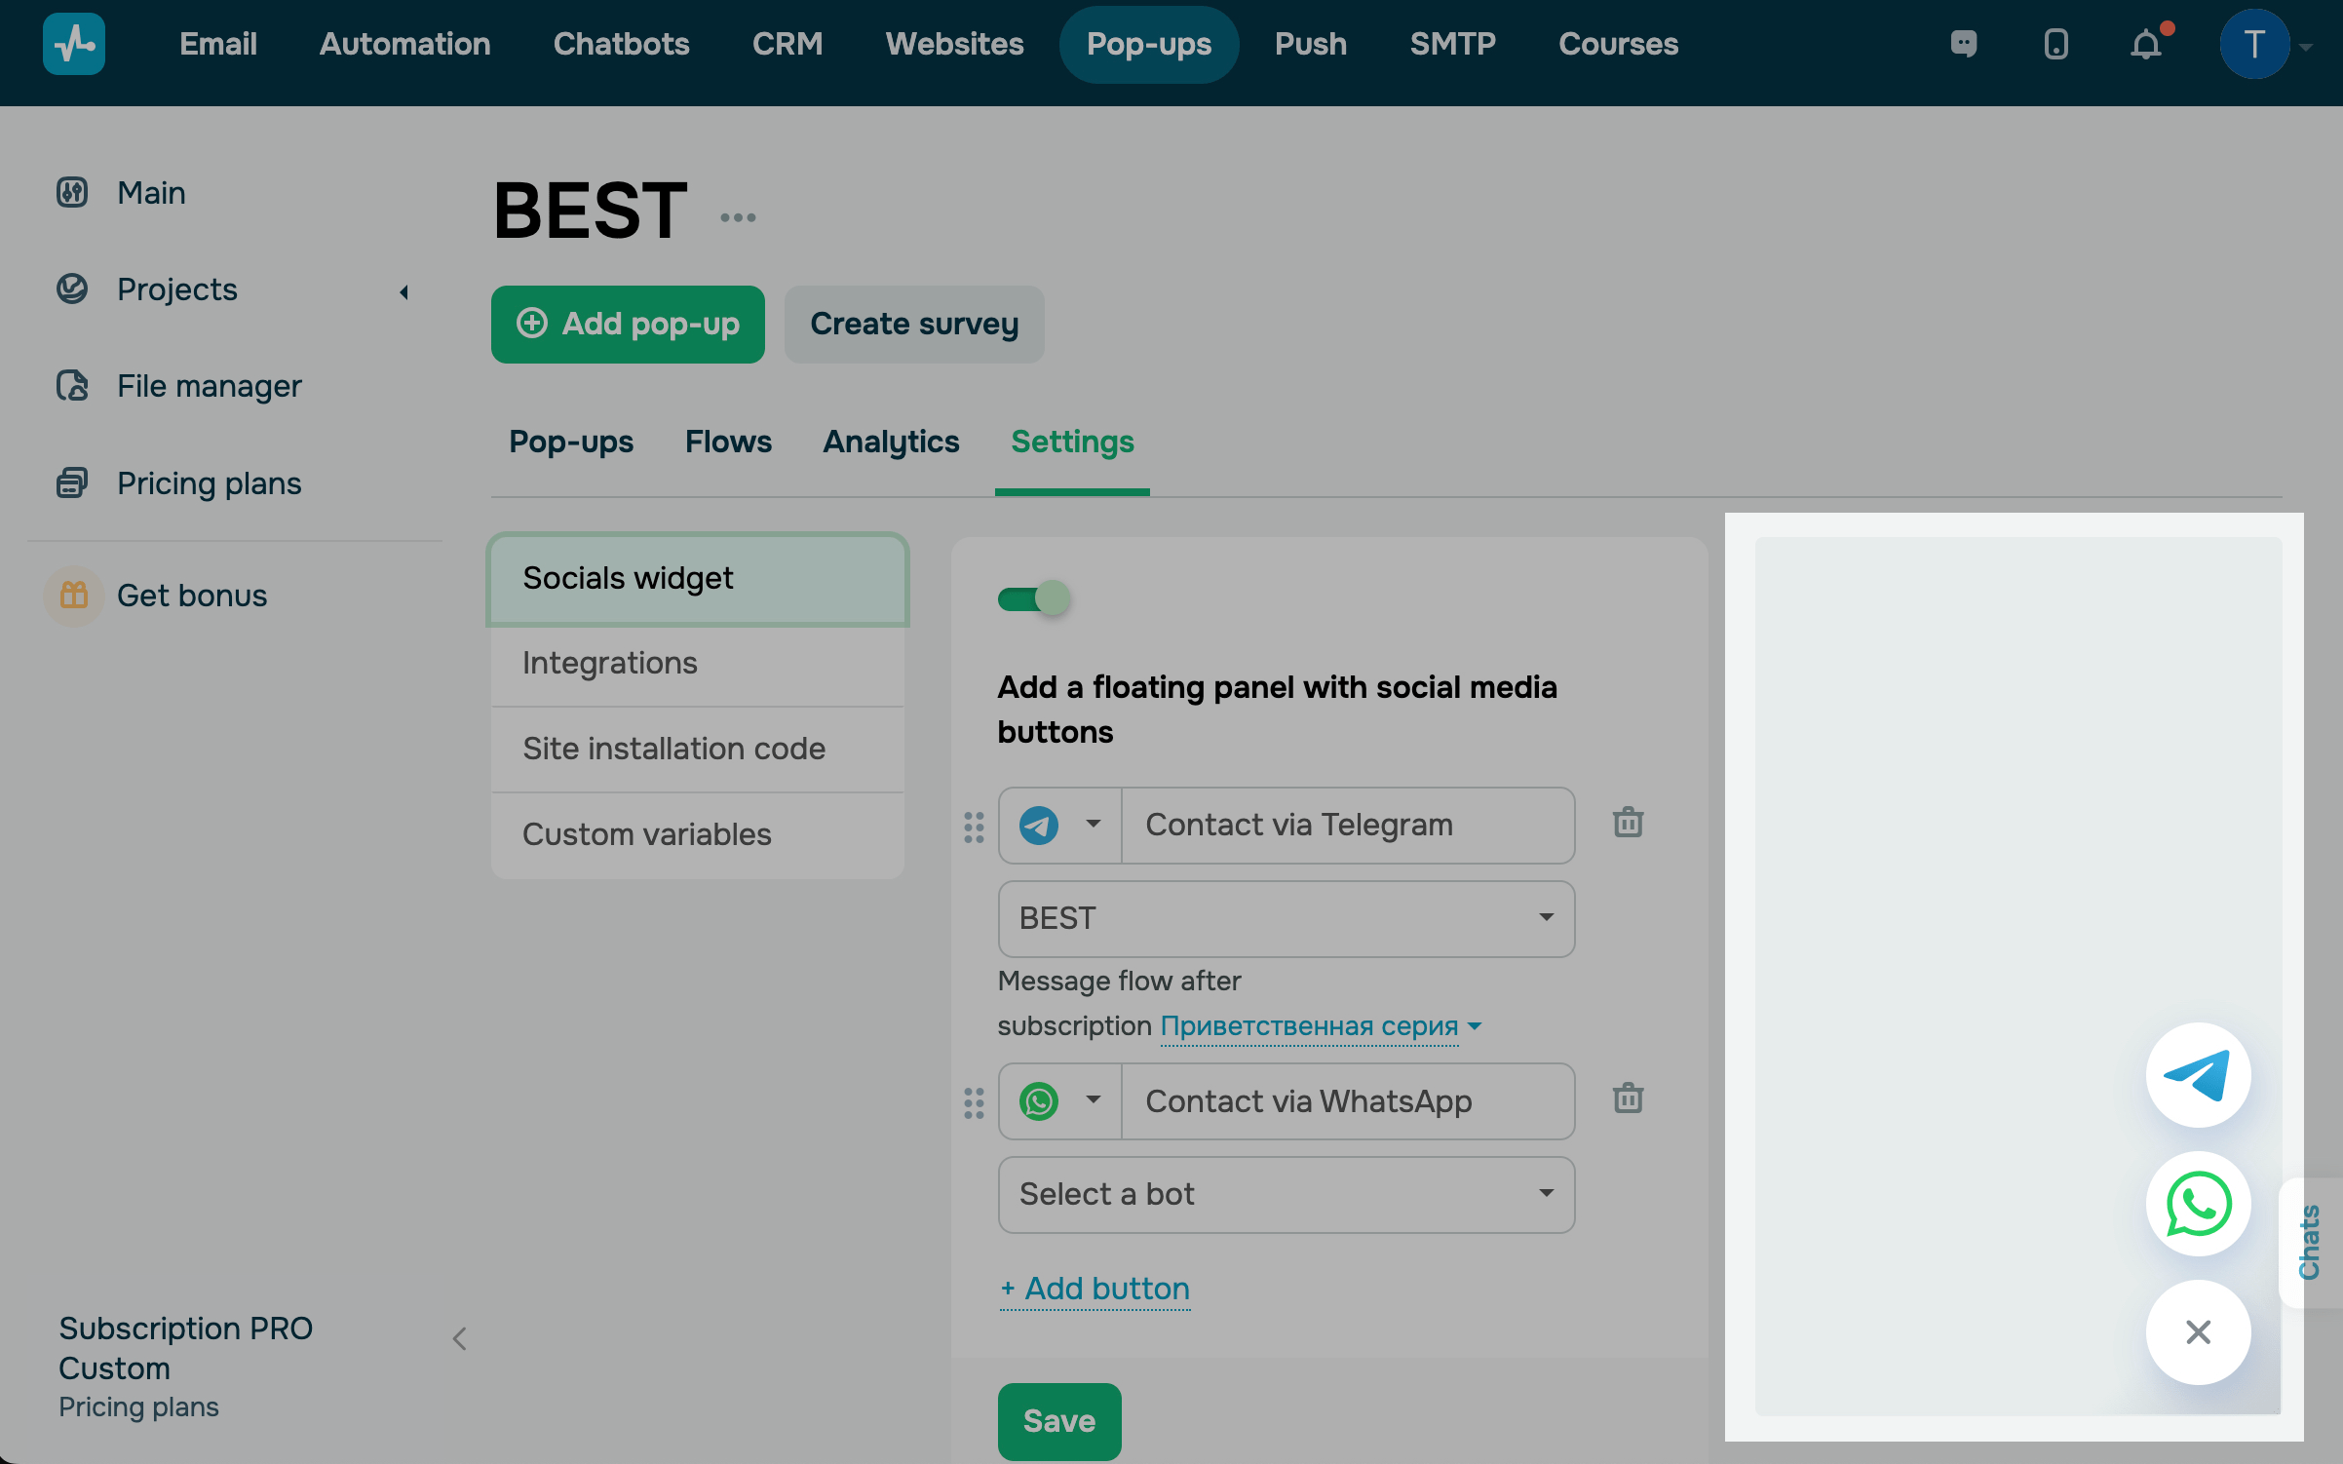
Task: Switch to the Analytics tab
Action: point(890,443)
